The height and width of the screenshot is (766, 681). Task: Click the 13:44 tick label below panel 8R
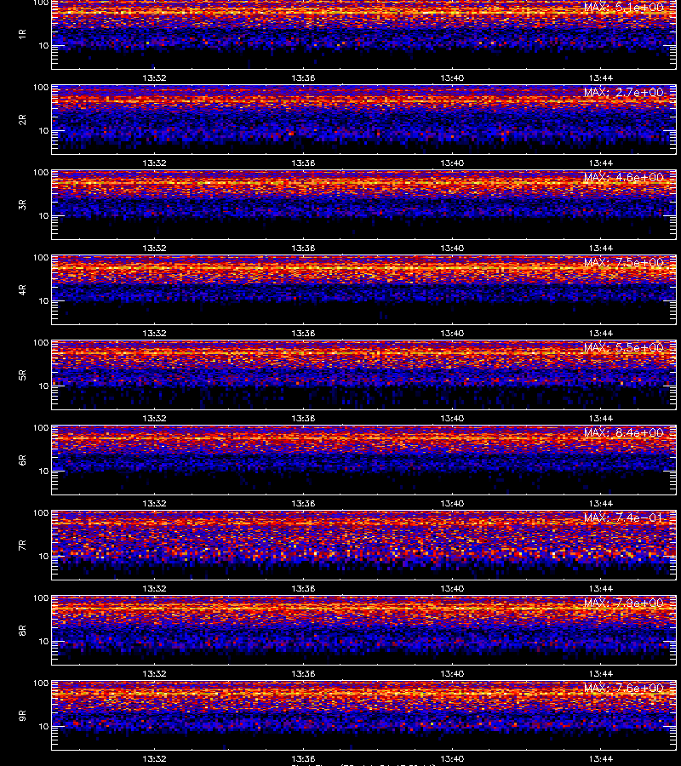[x=601, y=673]
